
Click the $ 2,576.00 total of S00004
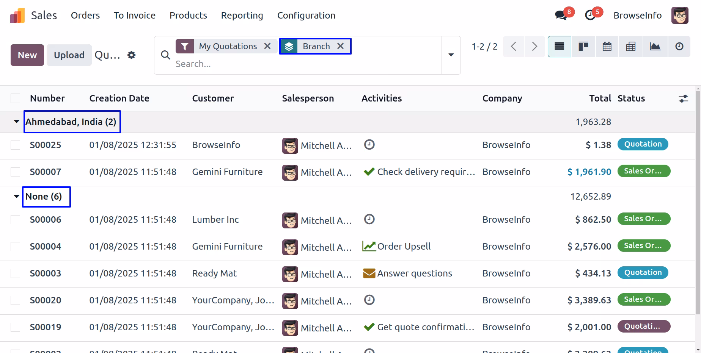(589, 247)
